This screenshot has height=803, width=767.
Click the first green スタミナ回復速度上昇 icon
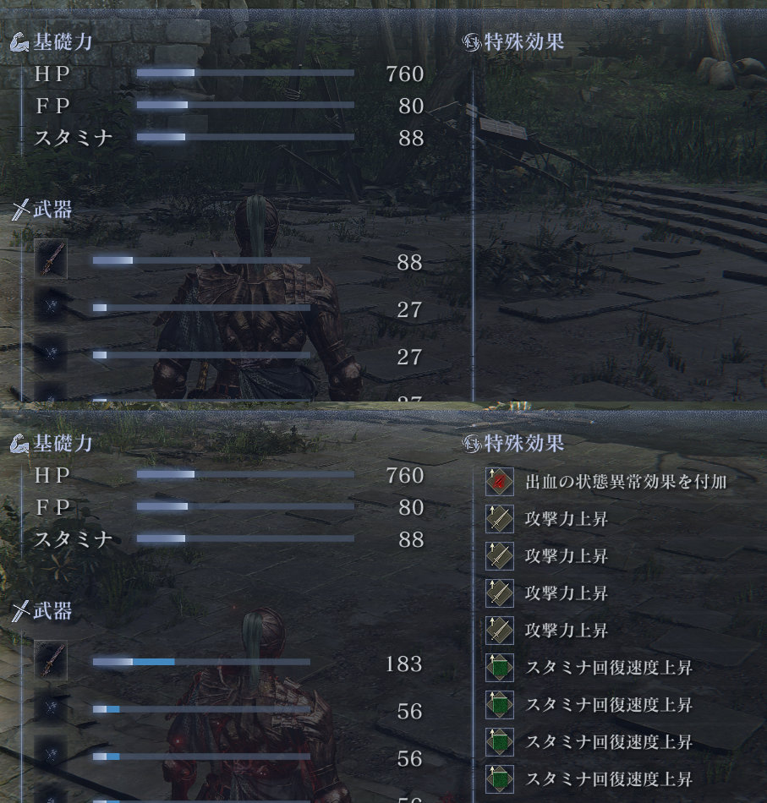point(500,667)
